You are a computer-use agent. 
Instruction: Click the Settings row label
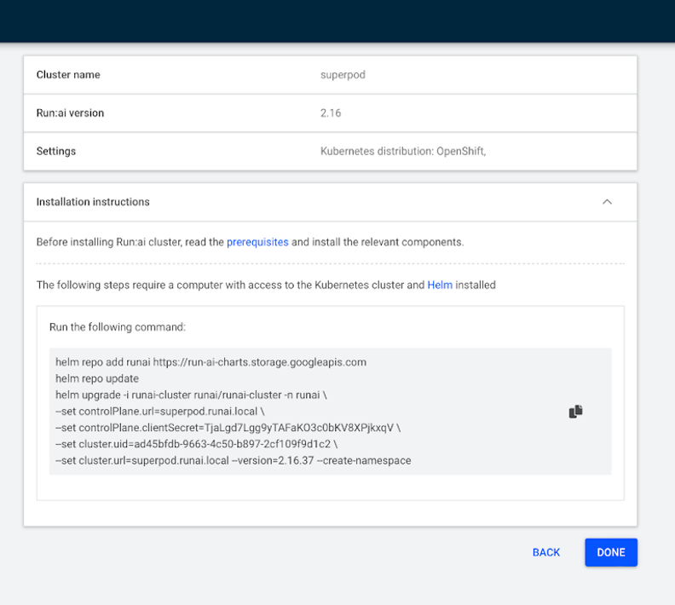point(56,151)
